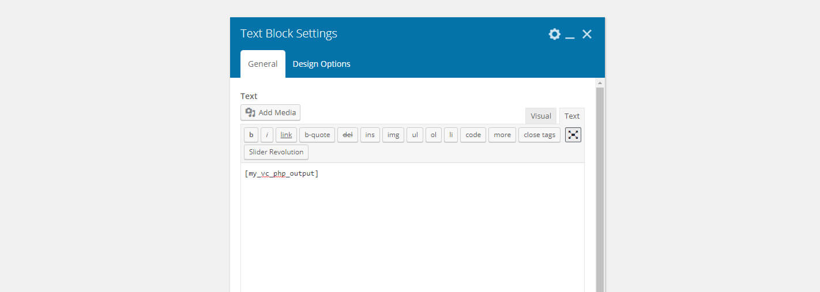Insert deleted text tag with del
820x292 pixels.
tap(348, 135)
